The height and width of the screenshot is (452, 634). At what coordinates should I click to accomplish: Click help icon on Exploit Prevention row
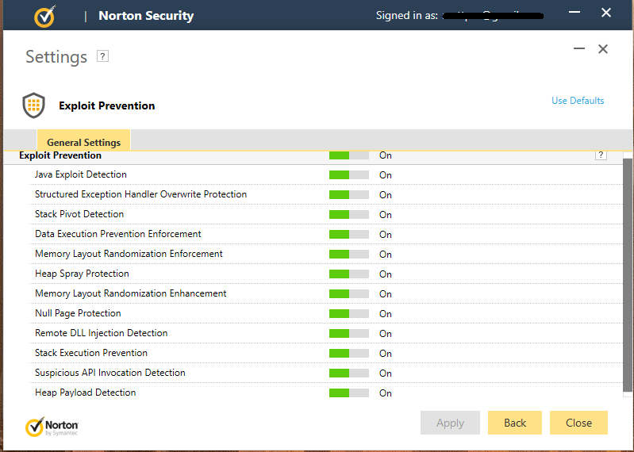[601, 155]
